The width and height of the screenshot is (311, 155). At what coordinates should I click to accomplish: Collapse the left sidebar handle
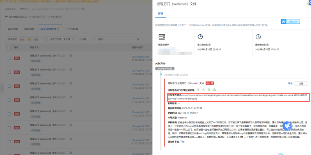[2, 89]
